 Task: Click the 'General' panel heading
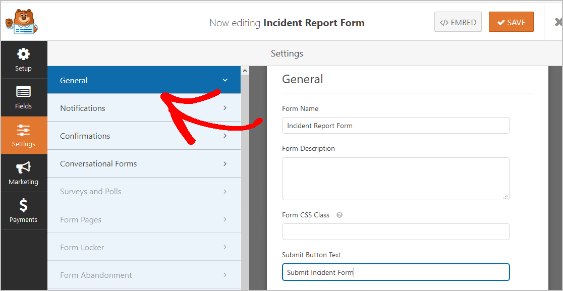click(302, 79)
